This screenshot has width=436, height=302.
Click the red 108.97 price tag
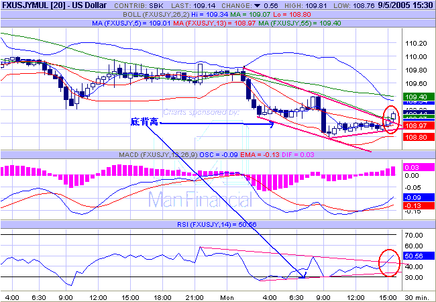point(419,125)
